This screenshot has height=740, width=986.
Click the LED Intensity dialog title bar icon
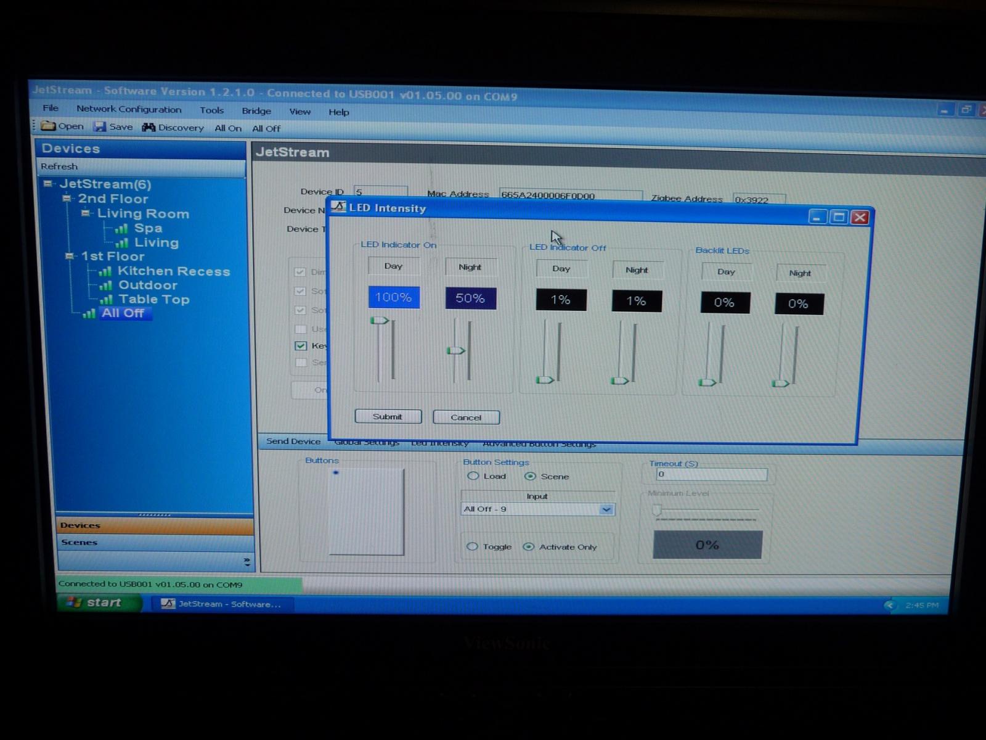(x=338, y=208)
